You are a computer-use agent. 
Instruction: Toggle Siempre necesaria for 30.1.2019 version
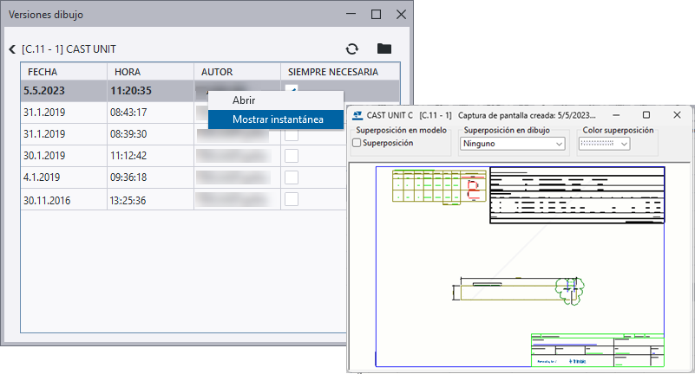pyautogui.click(x=292, y=155)
